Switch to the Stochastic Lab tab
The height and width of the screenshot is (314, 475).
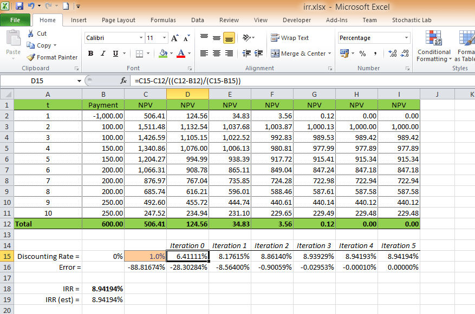412,20
